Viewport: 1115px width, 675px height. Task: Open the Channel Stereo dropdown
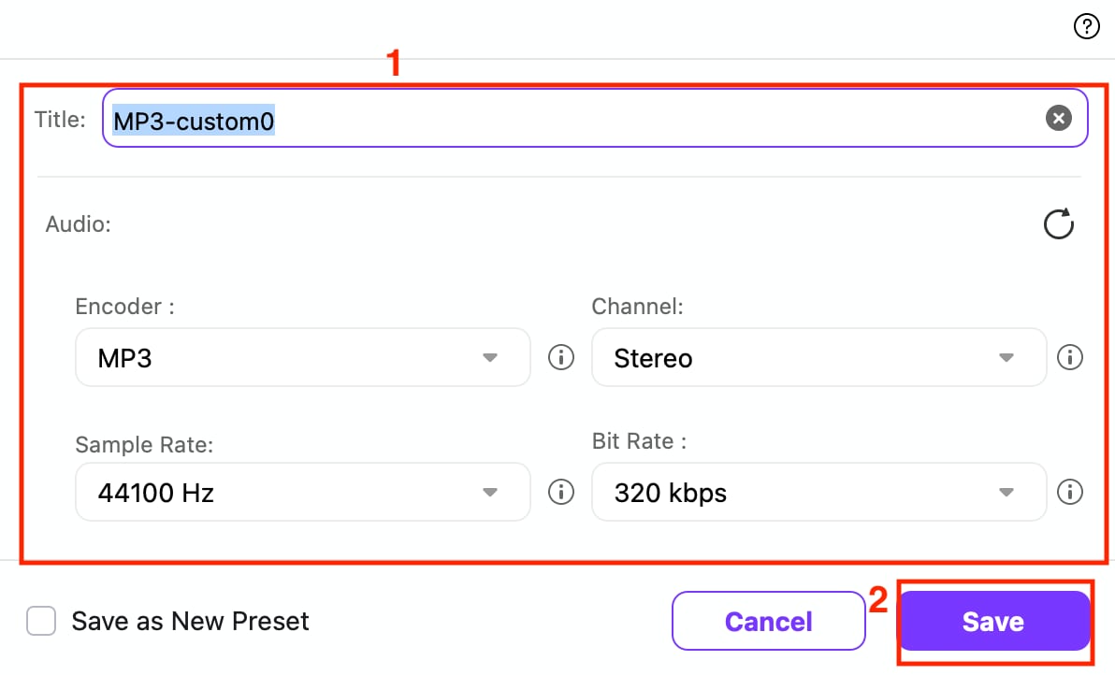[x=819, y=357]
